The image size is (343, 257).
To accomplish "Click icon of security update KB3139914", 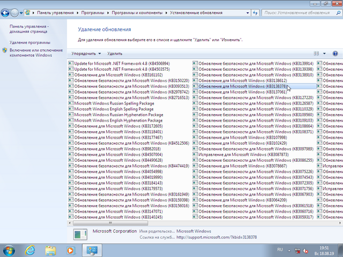I will coord(195,63).
